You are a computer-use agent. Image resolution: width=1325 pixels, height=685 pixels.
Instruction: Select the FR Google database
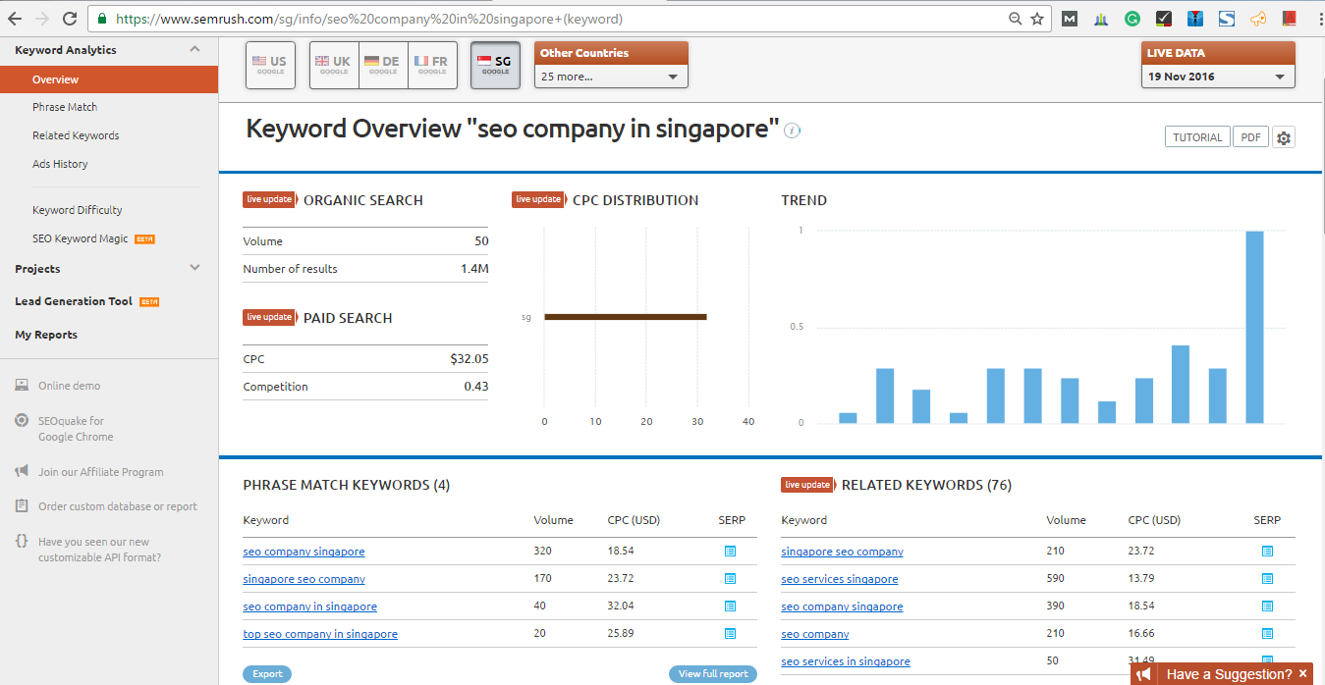point(432,65)
